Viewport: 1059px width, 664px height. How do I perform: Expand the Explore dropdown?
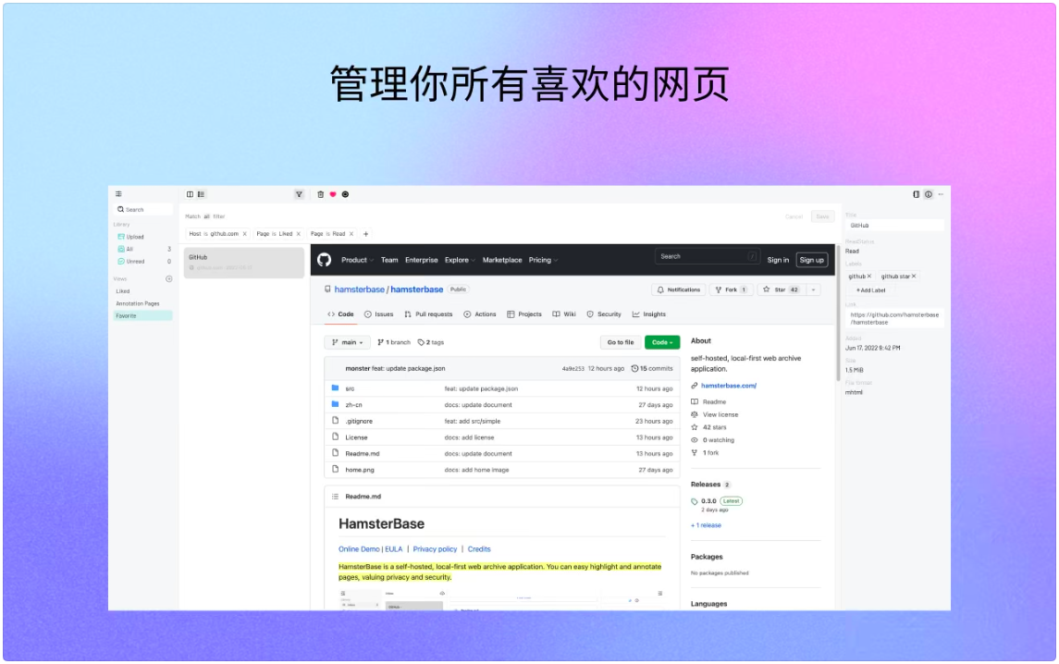[x=460, y=260]
